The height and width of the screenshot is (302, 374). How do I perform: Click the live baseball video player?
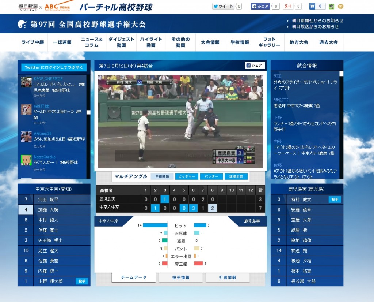coord(180,122)
